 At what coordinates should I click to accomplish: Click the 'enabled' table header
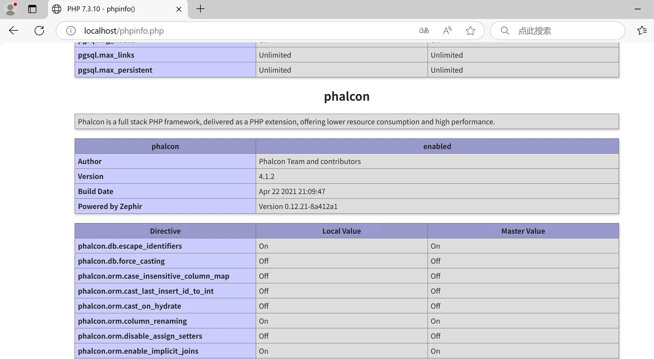437,146
